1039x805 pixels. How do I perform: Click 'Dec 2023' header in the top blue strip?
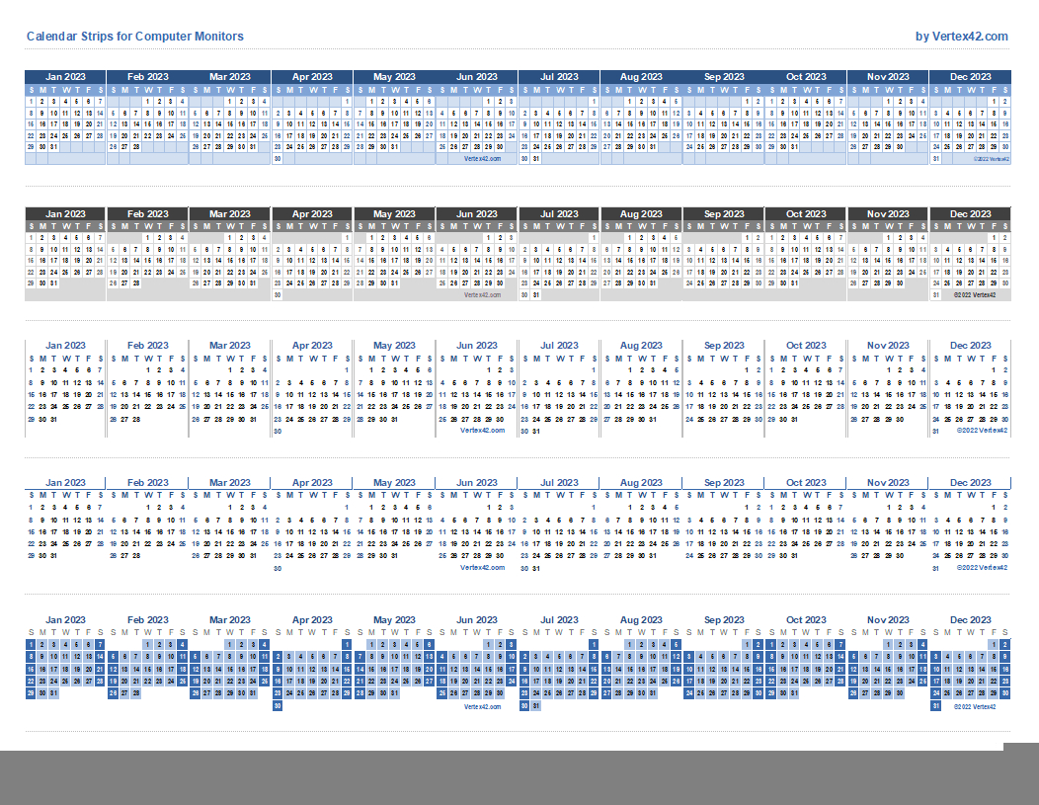tap(971, 77)
